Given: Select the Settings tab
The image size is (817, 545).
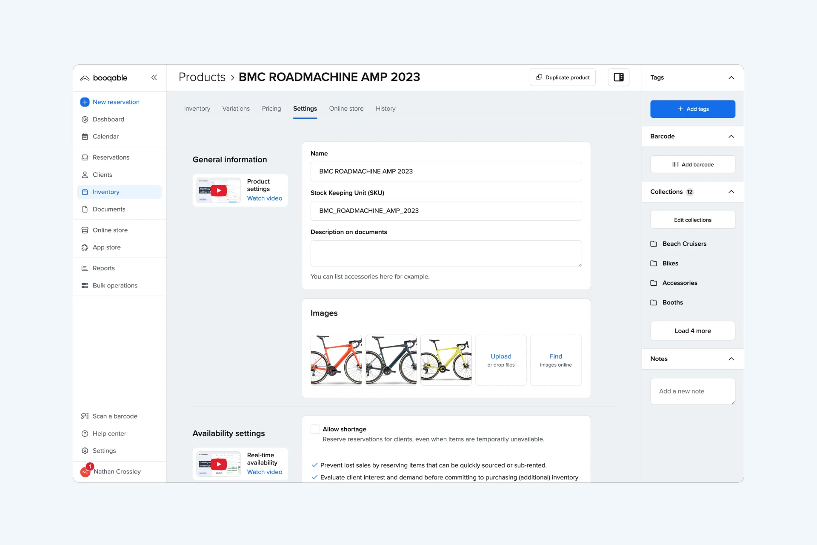Looking at the screenshot, I should tap(305, 109).
